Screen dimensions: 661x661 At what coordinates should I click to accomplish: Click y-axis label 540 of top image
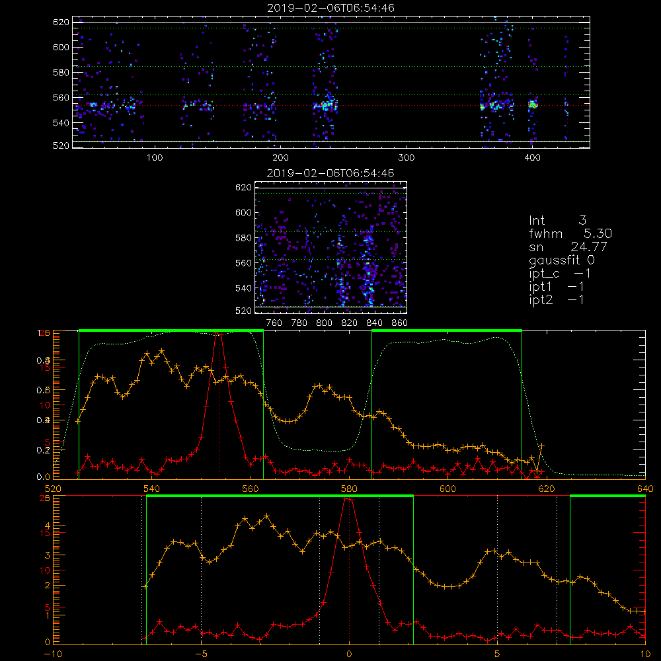point(61,123)
